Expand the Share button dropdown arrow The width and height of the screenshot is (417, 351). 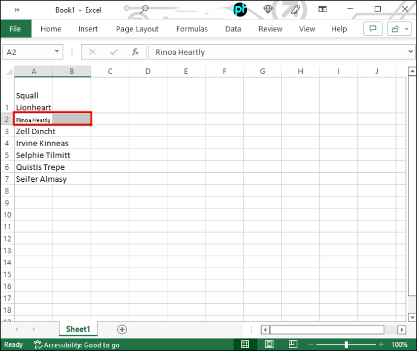click(x=407, y=28)
